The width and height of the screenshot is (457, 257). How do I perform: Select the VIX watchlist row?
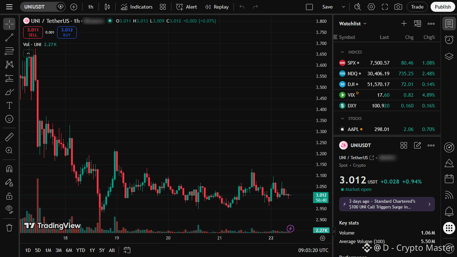pos(387,95)
